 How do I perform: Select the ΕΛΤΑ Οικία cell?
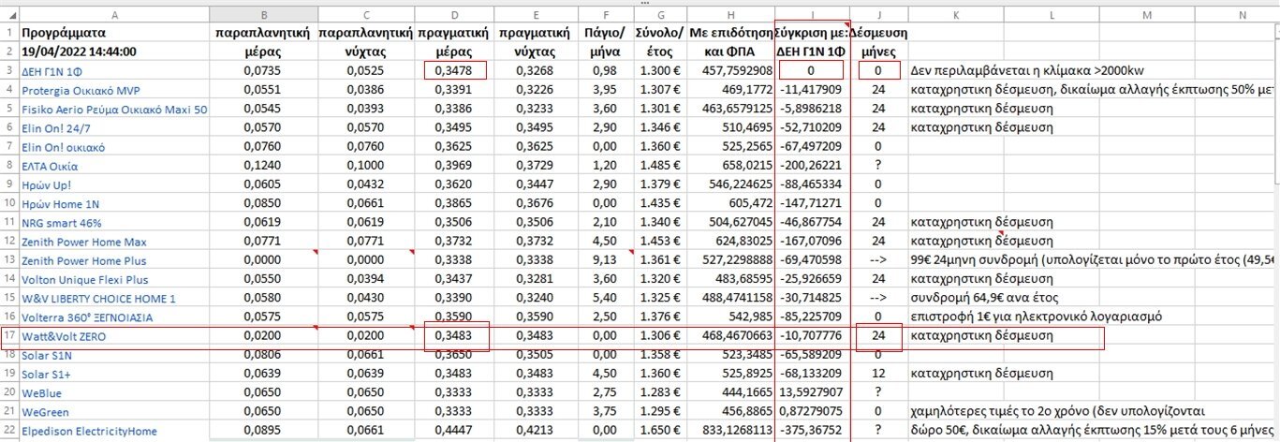(113, 166)
